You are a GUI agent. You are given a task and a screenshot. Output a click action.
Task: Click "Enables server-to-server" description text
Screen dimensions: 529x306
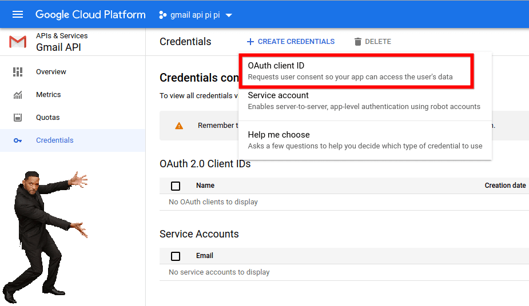click(364, 107)
